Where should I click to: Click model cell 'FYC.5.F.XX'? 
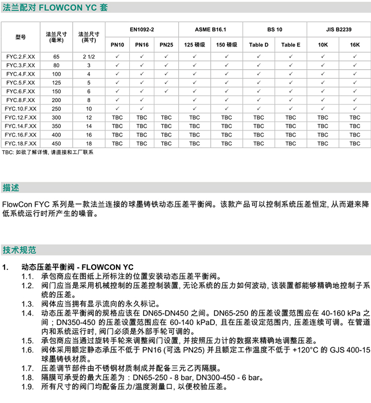coord(21,83)
